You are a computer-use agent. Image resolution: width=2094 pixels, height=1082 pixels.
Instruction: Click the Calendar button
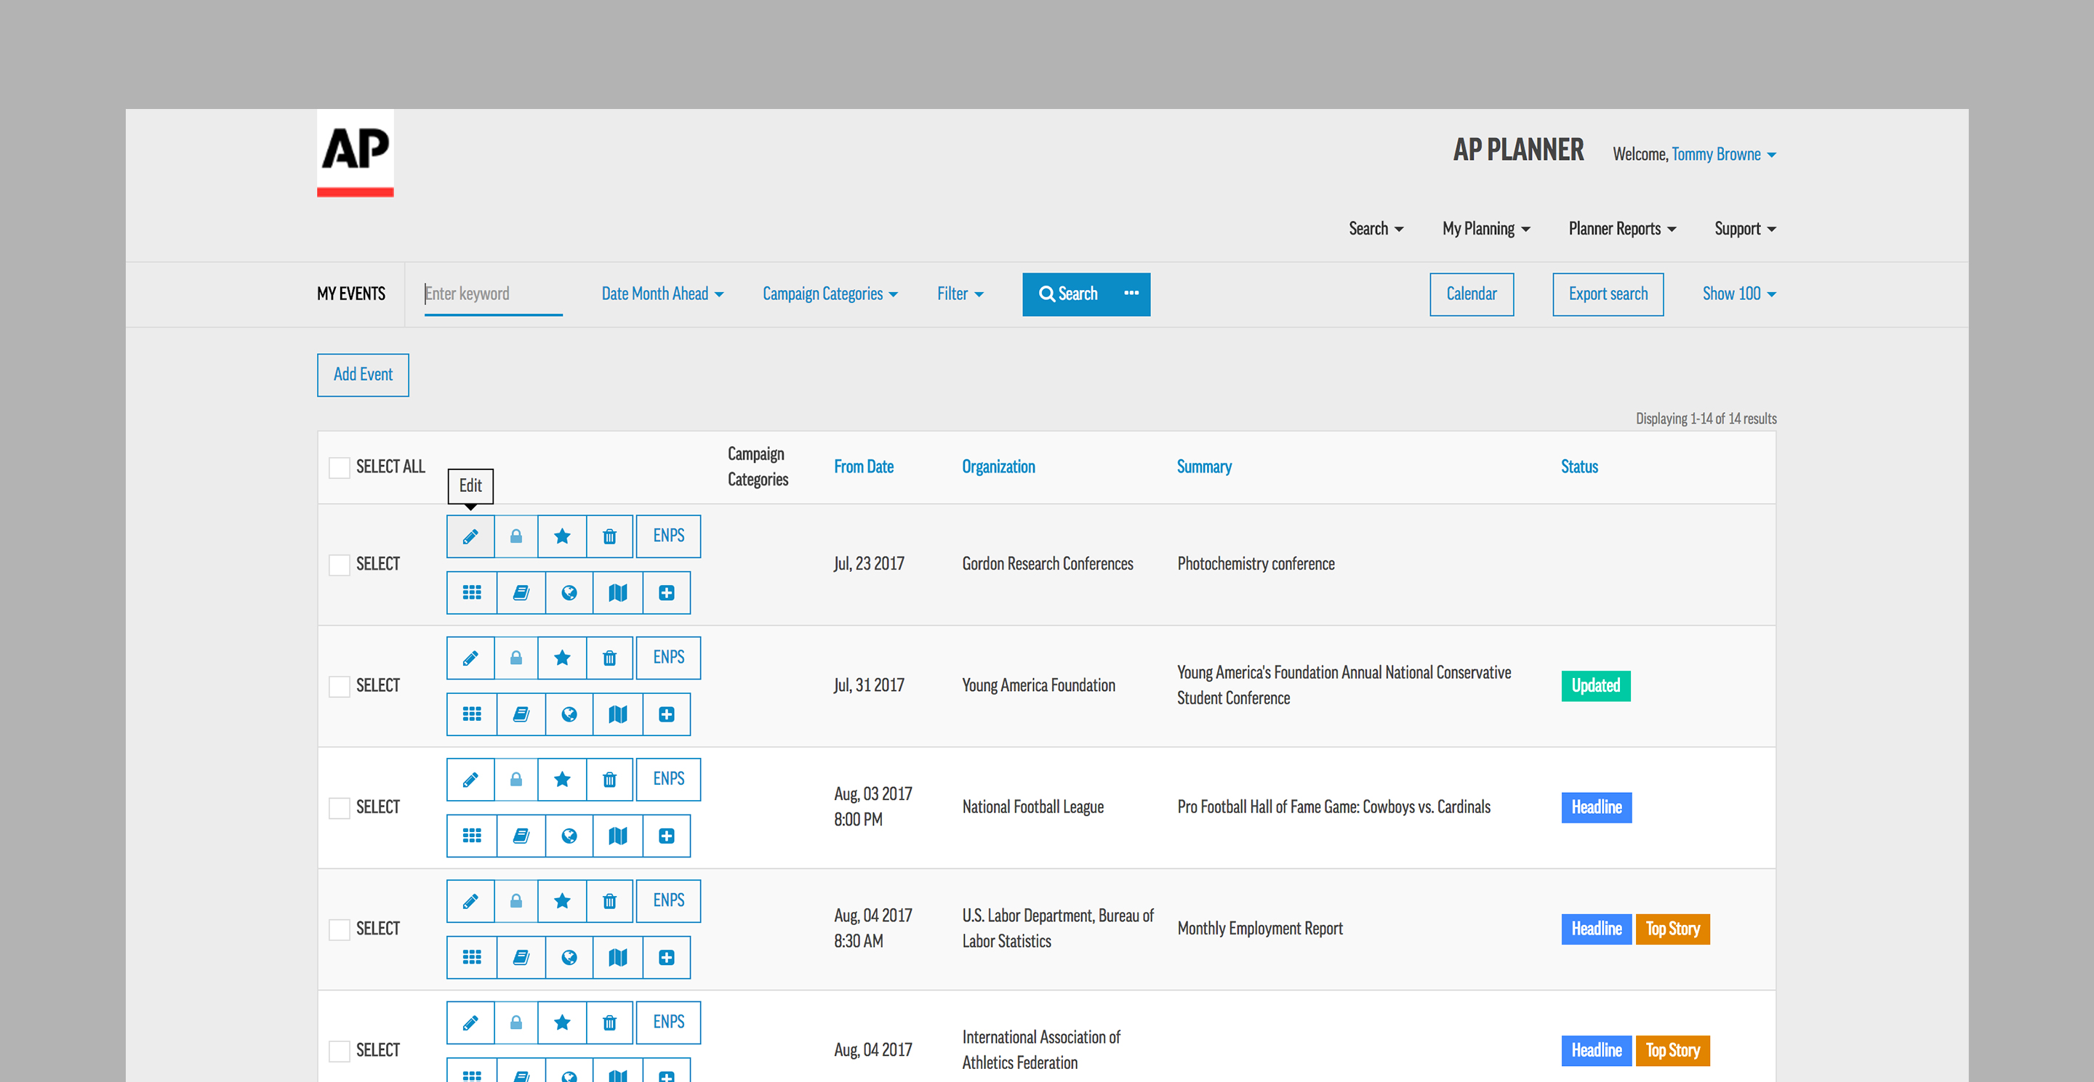click(1472, 294)
